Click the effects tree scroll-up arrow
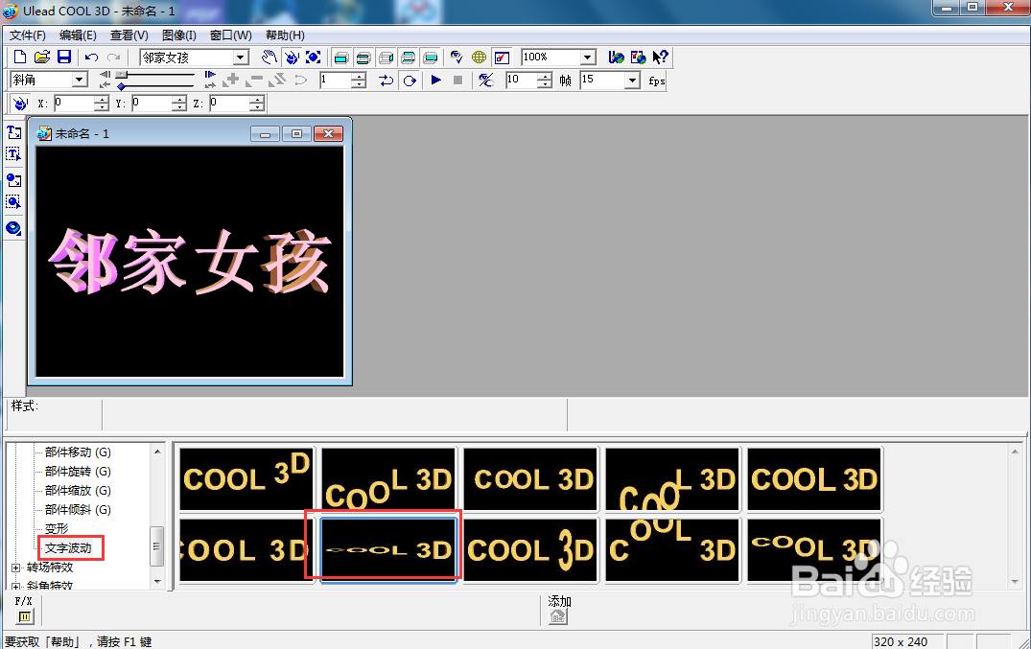Viewport: 1031px width, 649px height. 157,452
